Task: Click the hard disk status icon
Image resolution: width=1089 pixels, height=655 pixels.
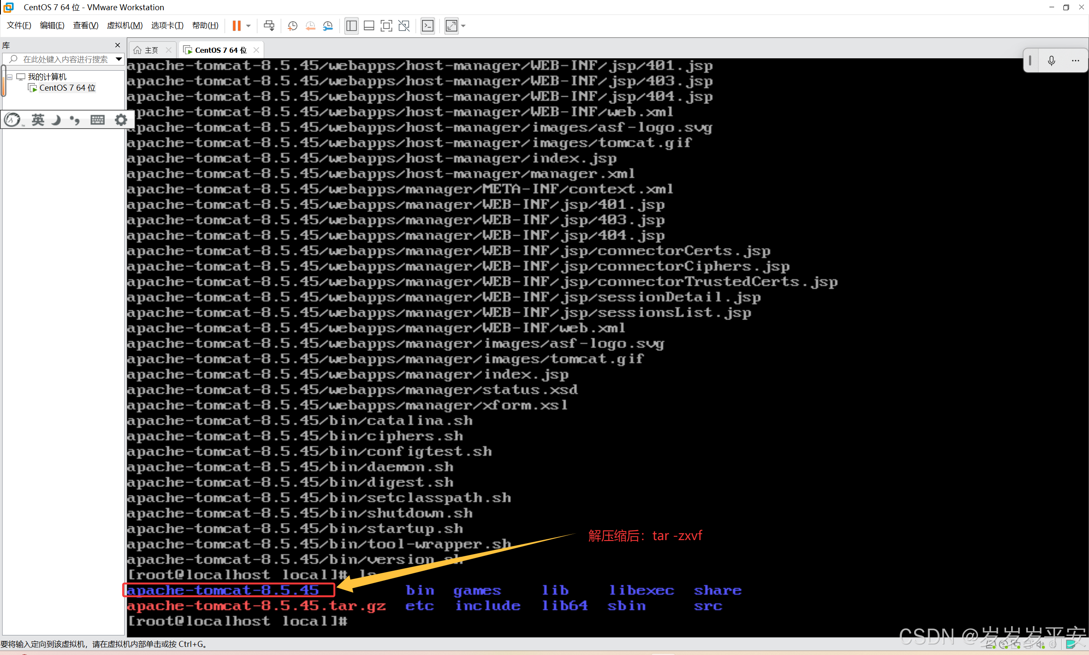Action: click(991, 645)
